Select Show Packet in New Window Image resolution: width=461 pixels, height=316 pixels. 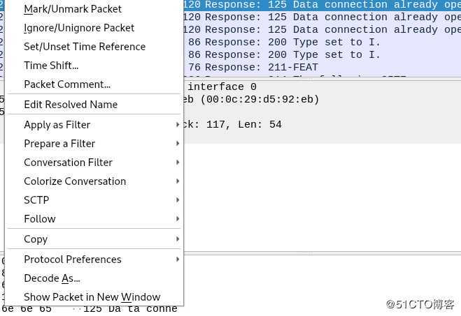(92, 297)
